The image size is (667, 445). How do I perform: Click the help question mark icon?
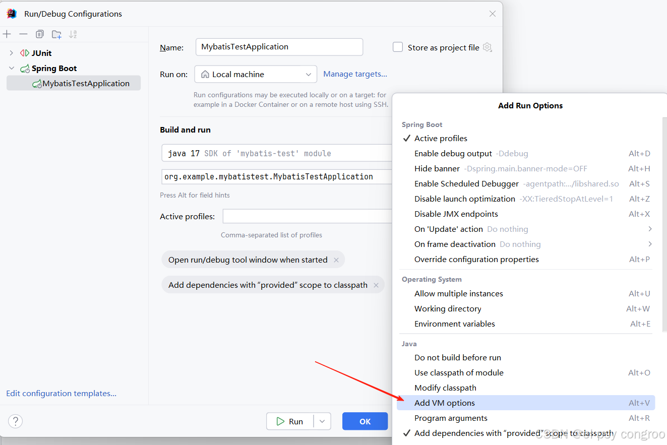16,421
